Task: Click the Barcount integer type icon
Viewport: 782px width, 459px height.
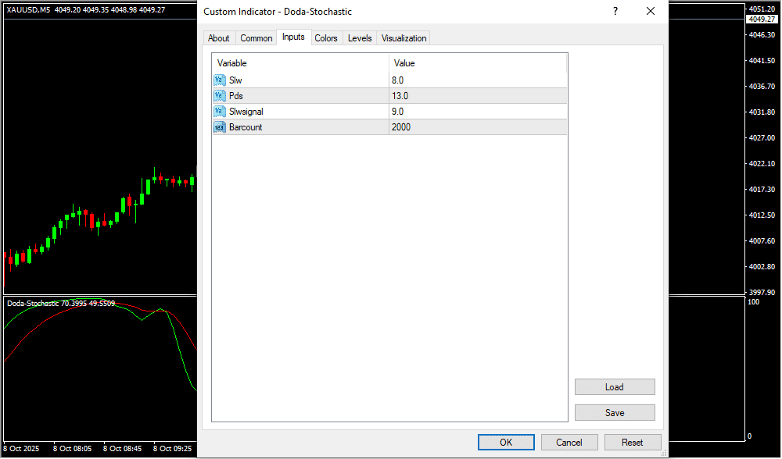Action: 219,126
